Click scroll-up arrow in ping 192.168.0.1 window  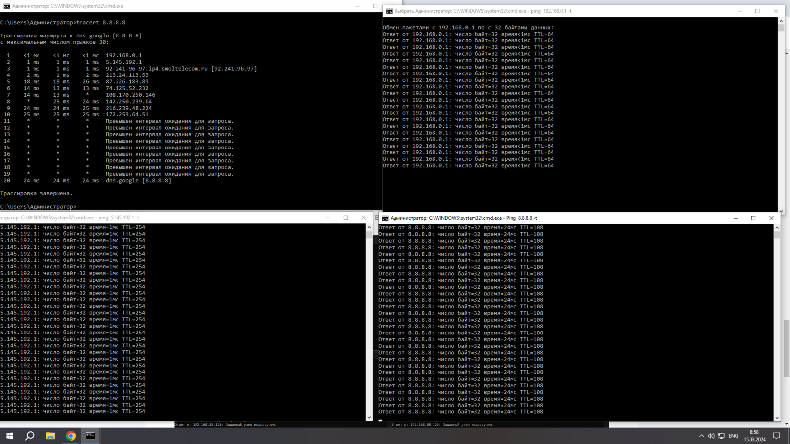coord(781,21)
